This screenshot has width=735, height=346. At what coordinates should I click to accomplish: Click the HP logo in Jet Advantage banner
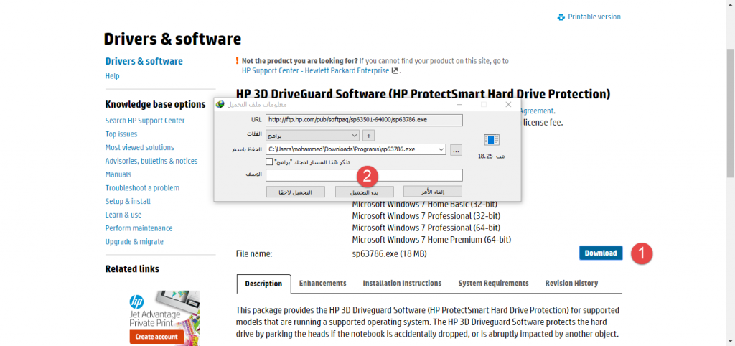(136, 302)
